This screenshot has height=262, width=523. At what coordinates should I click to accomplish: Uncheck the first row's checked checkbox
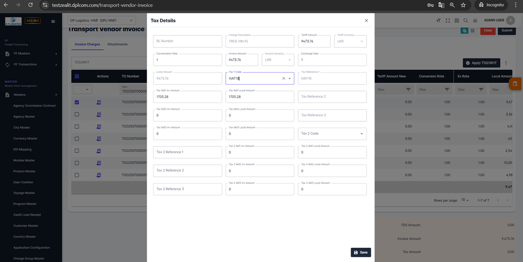click(77, 102)
